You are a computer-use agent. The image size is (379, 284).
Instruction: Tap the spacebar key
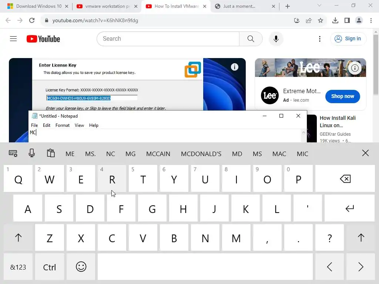(x=205, y=267)
